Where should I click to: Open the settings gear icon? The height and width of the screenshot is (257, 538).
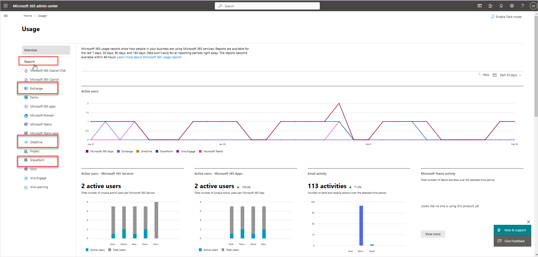pyautogui.click(x=512, y=6)
